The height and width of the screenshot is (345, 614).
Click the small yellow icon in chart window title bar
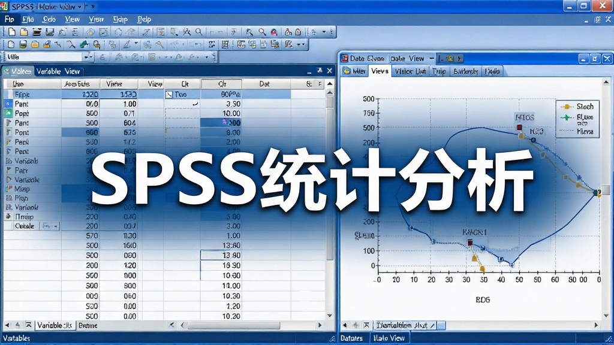(x=450, y=58)
